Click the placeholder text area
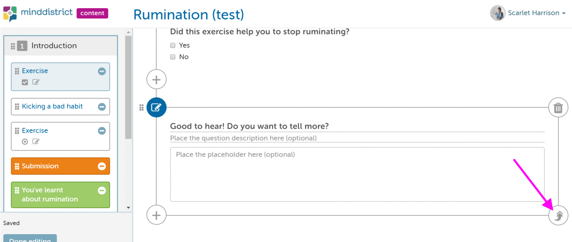 click(357, 174)
